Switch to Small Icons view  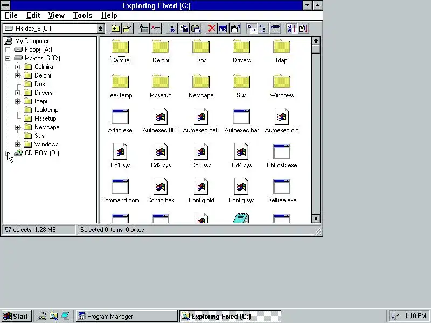(263, 29)
